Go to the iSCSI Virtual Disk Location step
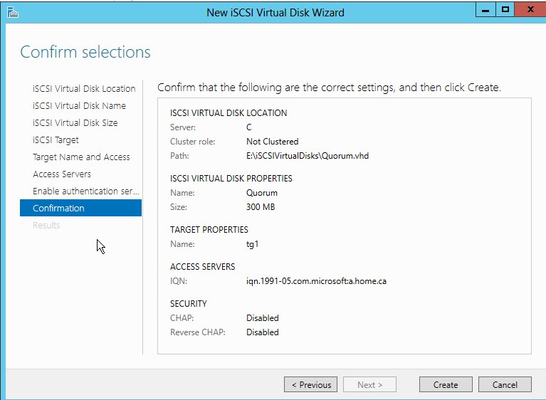 (x=84, y=89)
